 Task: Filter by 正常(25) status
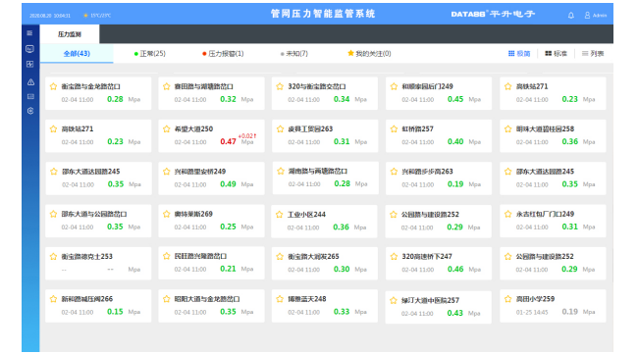(x=150, y=54)
